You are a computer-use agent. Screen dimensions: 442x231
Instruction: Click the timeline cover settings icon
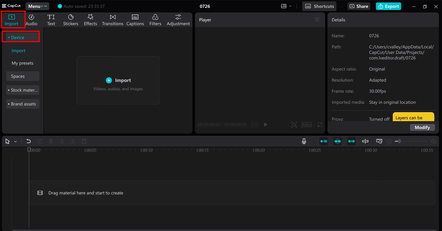point(379,141)
